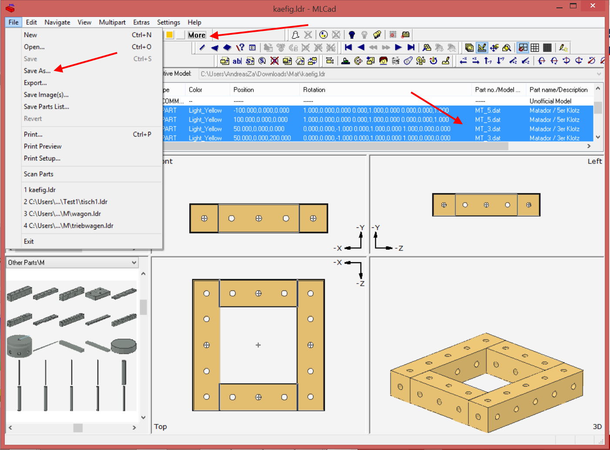The height and width of the screenshot is (450, 610).
Task: Click the parts list scroll-down arrow
Action: point(143,417)
